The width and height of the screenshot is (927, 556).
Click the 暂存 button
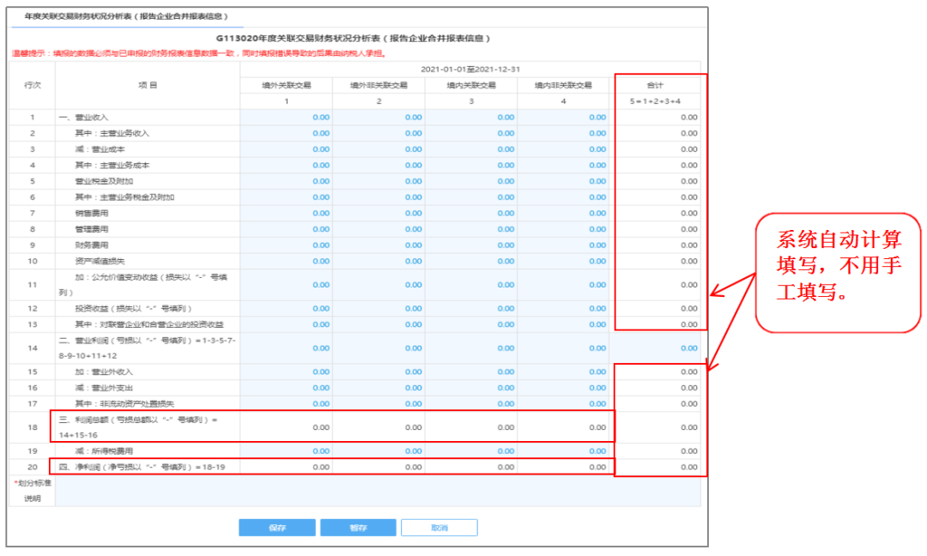click(x=358, y=528)
